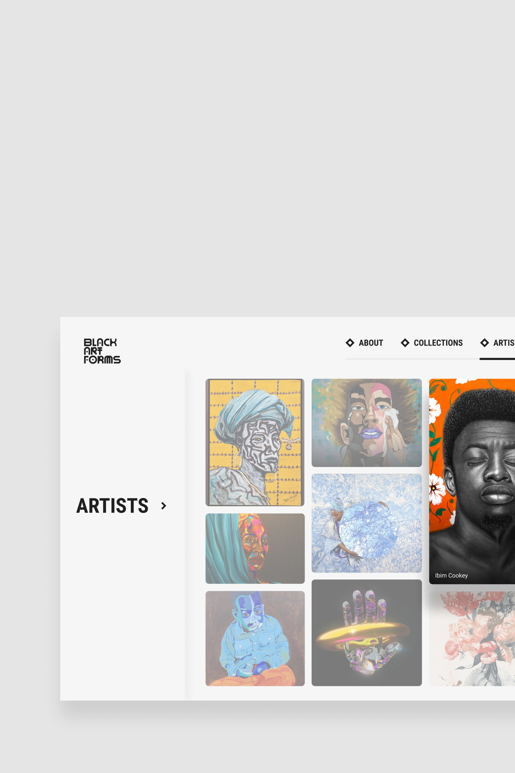This screenshot has height=773, width=515.
Task: Click the large ARTISTS heading link
Action: coord(112,506)
